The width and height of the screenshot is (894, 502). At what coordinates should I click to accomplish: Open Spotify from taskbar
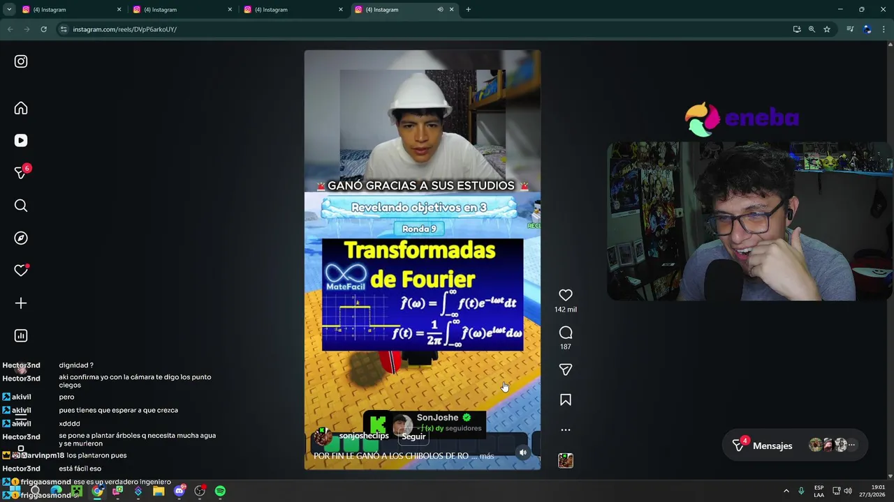point(220,491)
